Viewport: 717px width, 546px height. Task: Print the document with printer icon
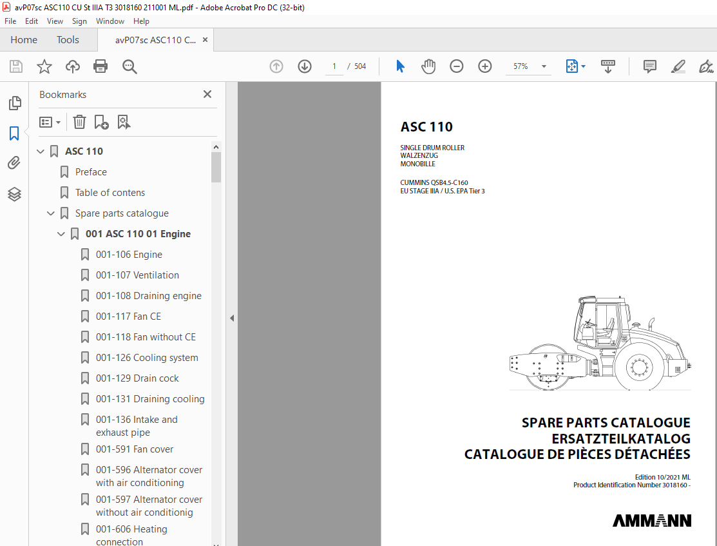point(100,66)
